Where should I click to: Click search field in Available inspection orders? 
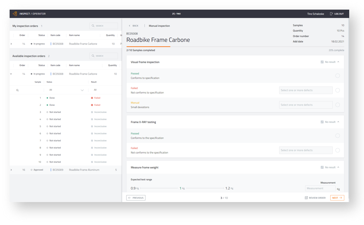[x=104, y=56]
